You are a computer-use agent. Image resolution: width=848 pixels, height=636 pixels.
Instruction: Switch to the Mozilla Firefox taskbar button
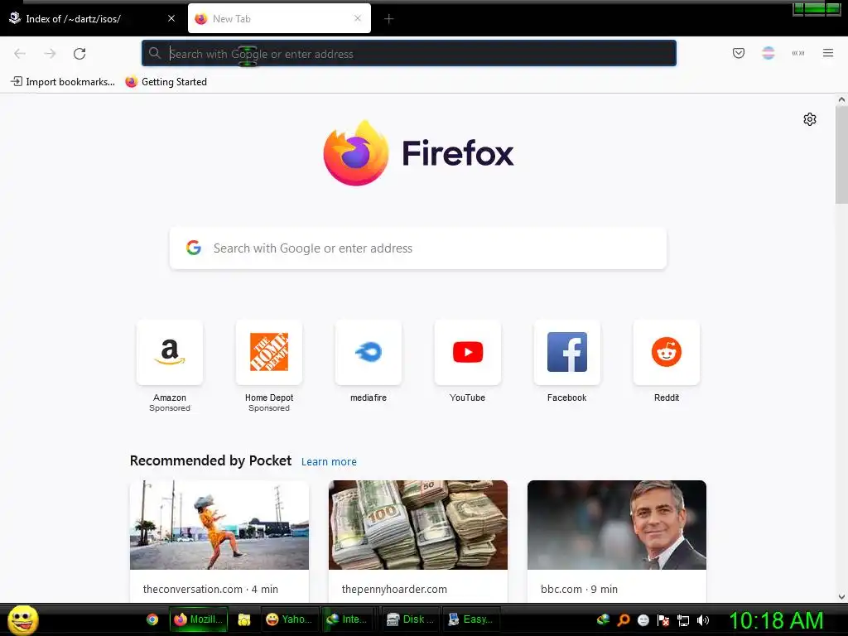199,619
